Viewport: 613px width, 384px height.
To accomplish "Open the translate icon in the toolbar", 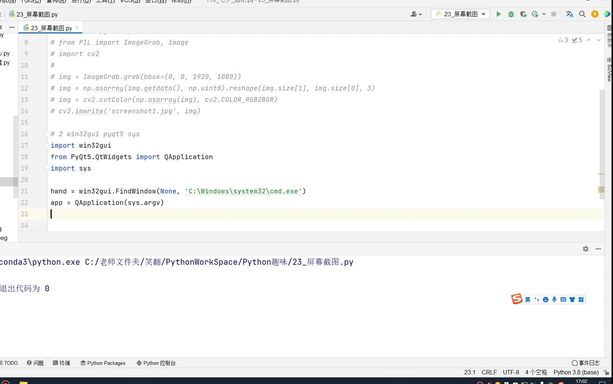I will (x=569, y=14).
